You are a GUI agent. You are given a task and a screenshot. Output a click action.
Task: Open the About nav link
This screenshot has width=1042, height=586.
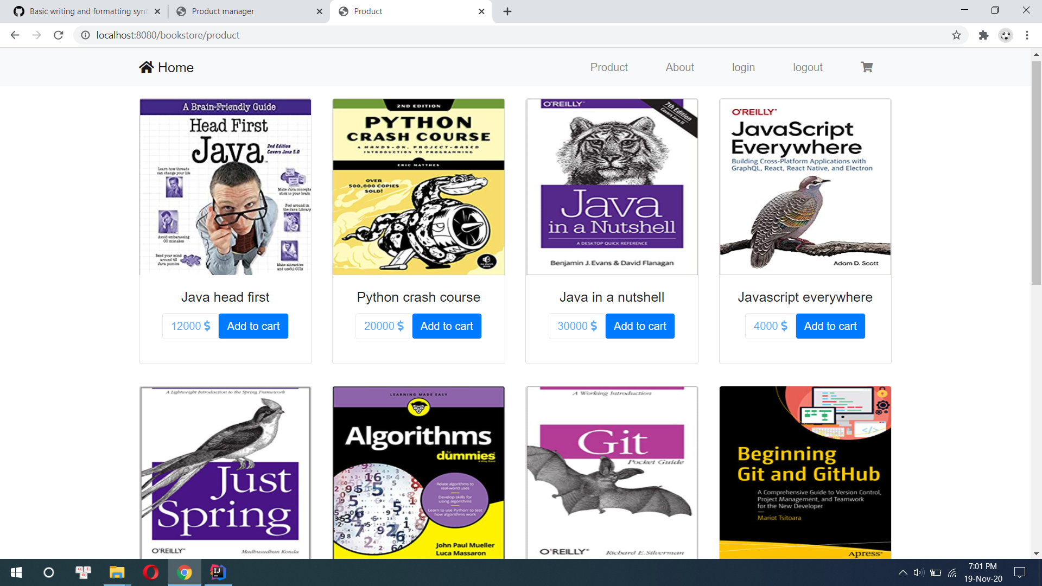click(x=679, y=67)
